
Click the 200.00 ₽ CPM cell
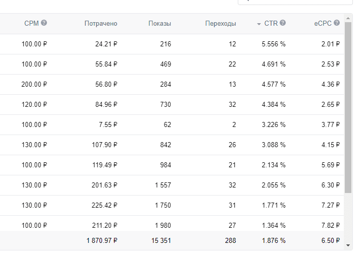(34, 84)
